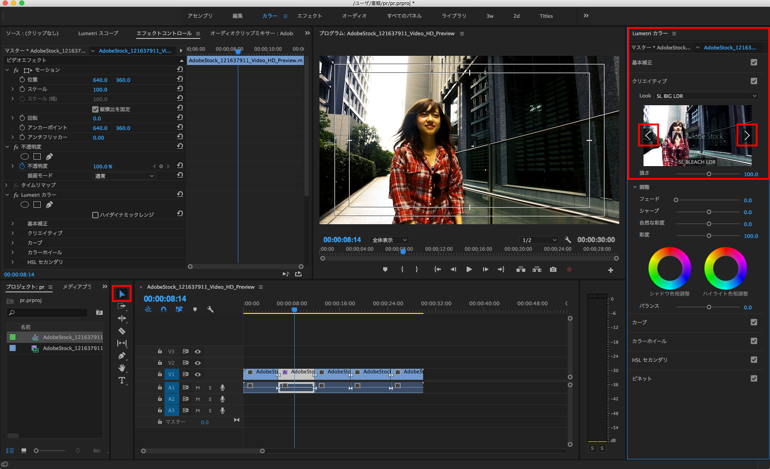Open the 描画モード blend mode dropdown

pos(124,176)
